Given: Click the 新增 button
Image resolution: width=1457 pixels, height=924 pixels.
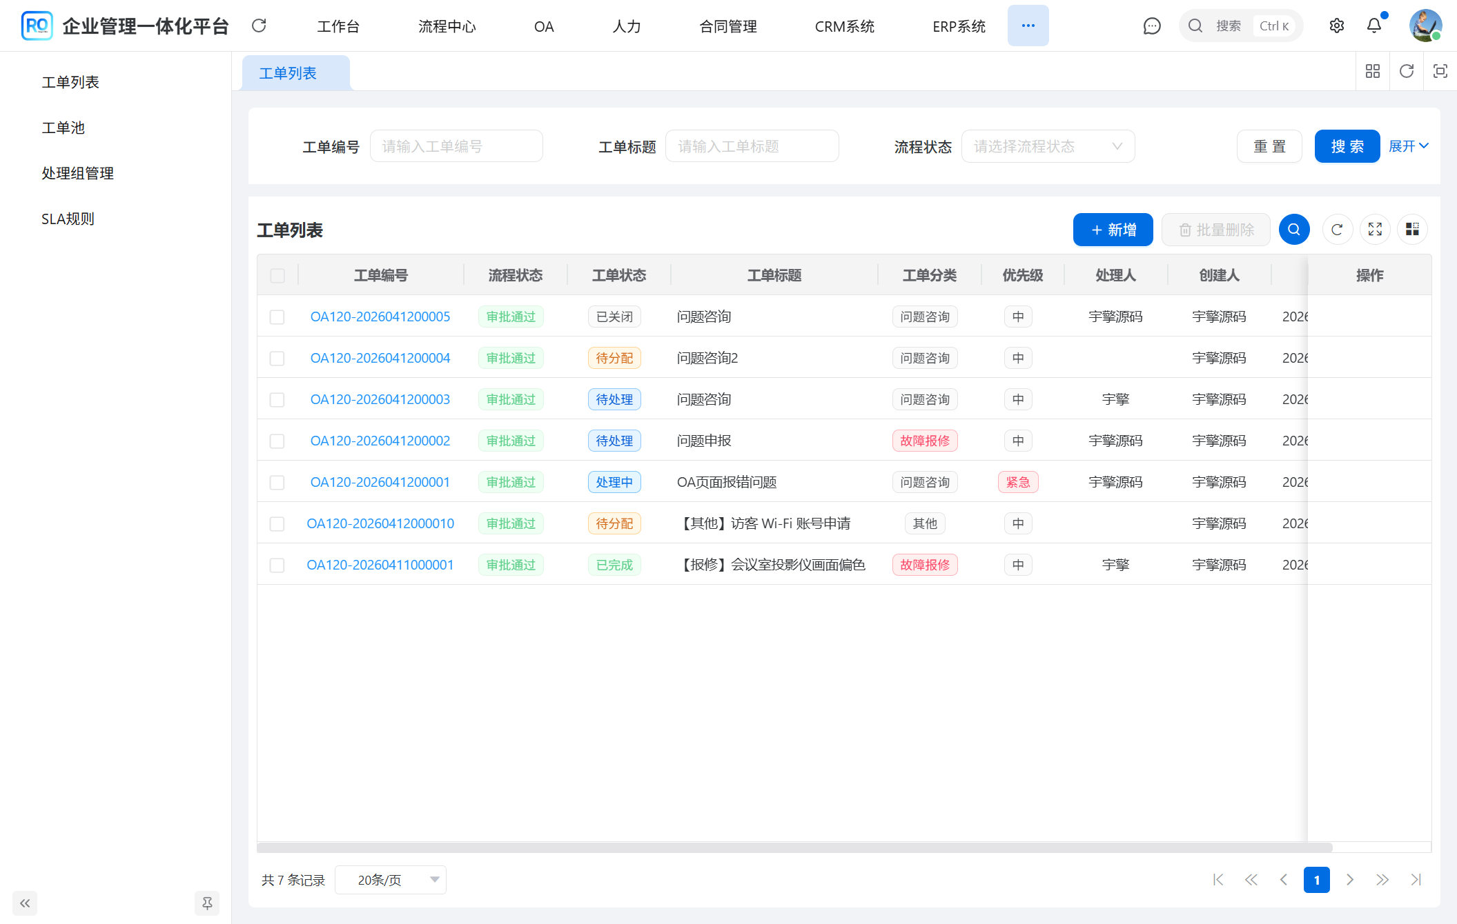Looking at the screenshot, I should pyautogui.click(x=1113, y=230).
